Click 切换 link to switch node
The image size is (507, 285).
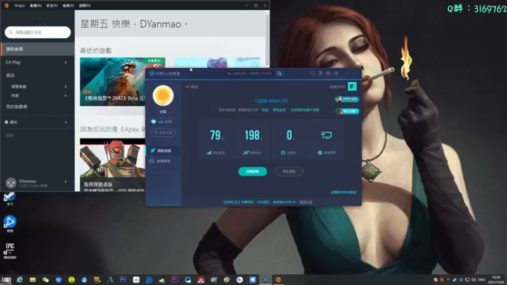(x=265, y=110)
